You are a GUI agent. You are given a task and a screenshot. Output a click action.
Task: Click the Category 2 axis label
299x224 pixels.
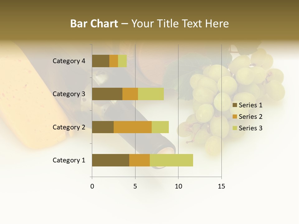69,127
